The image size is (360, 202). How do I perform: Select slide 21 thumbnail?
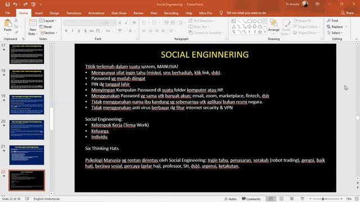point(27,155)
